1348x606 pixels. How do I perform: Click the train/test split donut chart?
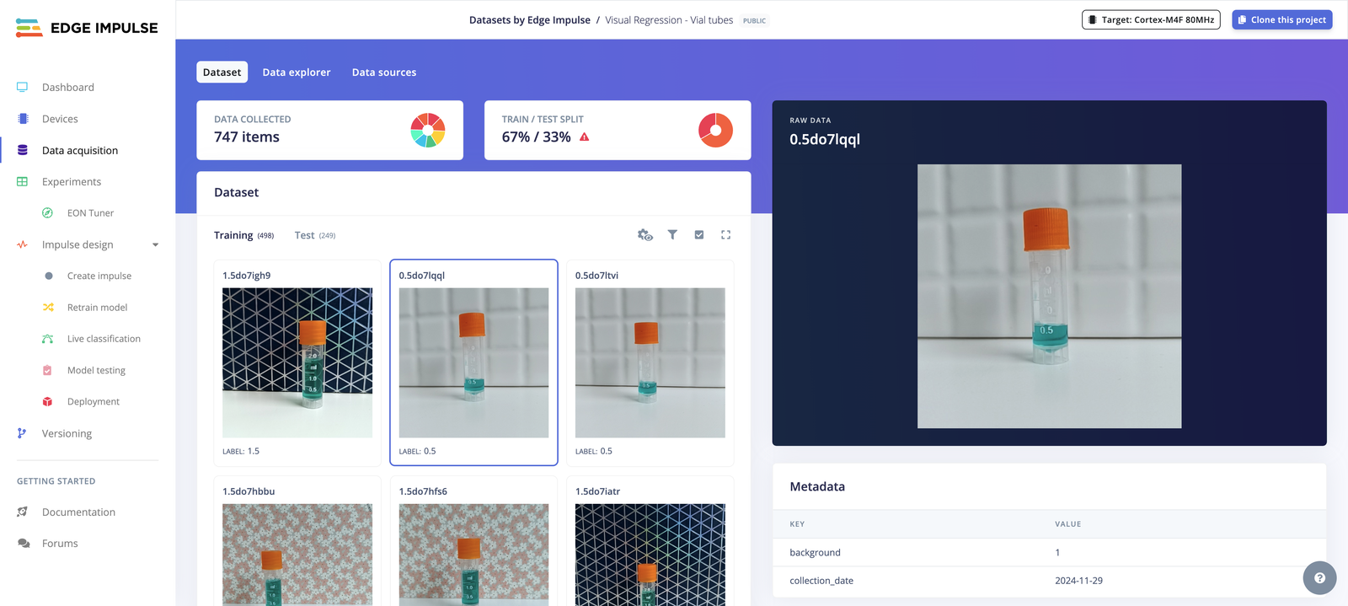tap(716, 131)
